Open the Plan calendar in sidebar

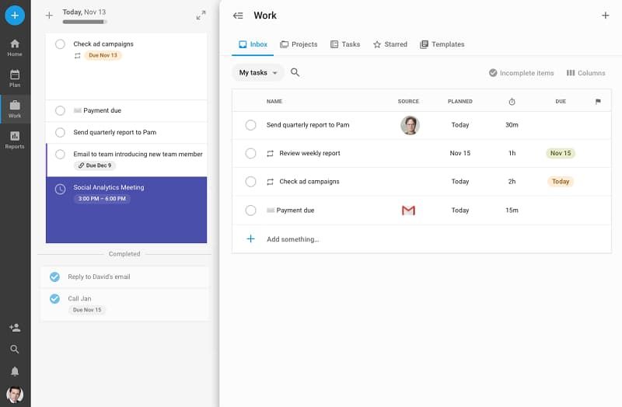tap(15, 78)
